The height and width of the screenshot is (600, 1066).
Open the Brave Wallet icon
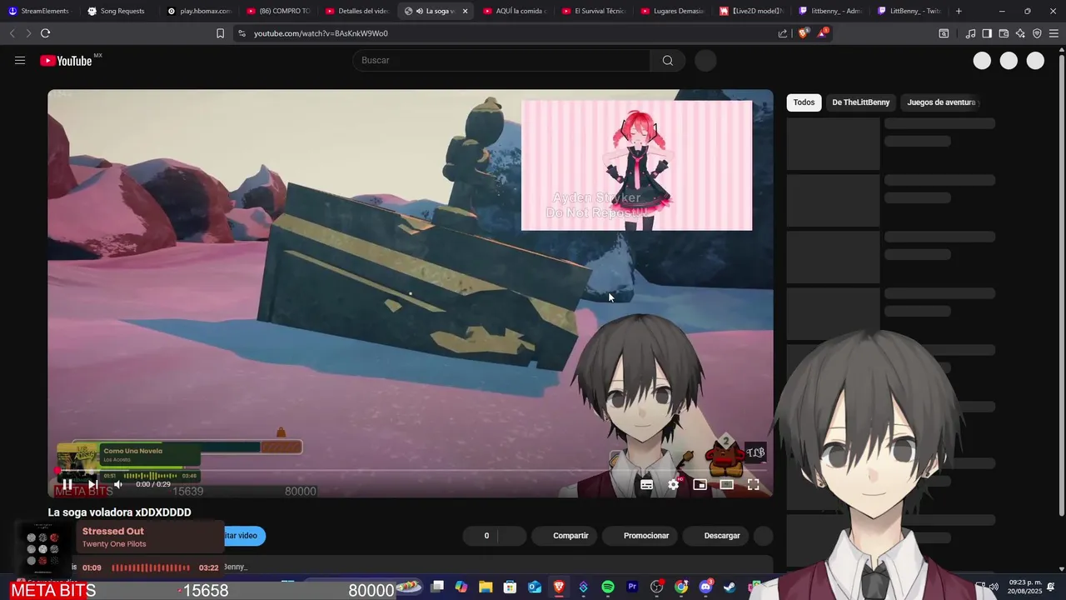tap(1004, 33)
